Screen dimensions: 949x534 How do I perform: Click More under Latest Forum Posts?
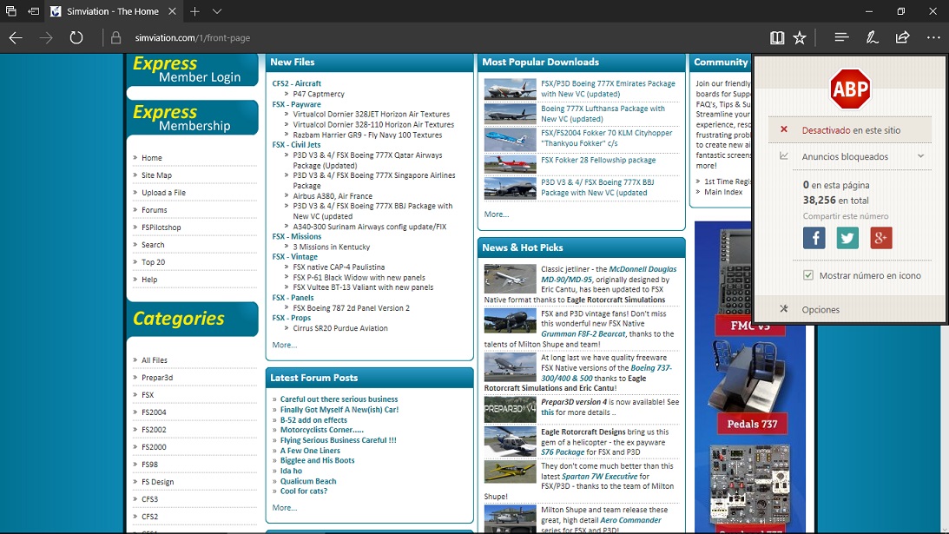point(285,508)
